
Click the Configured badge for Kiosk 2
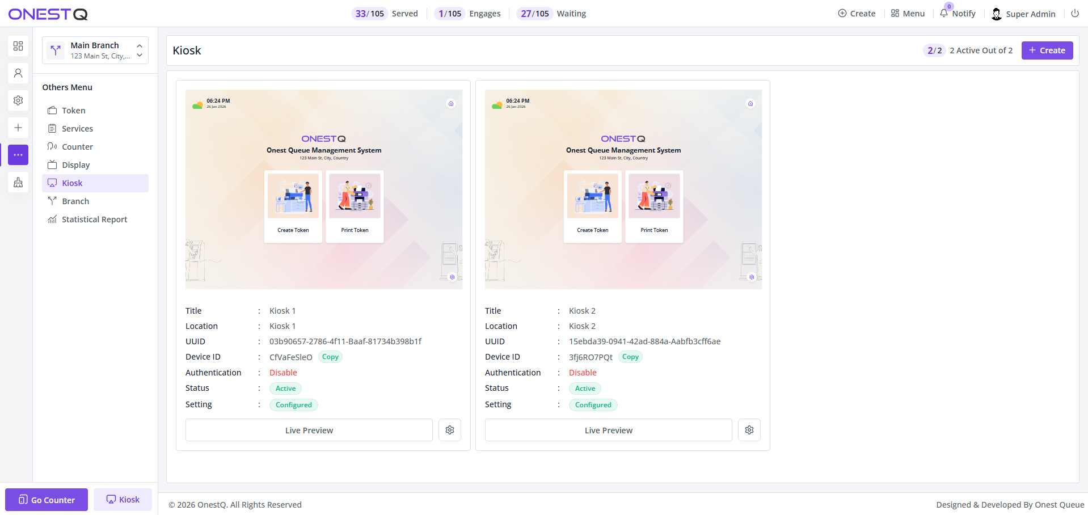593,405
